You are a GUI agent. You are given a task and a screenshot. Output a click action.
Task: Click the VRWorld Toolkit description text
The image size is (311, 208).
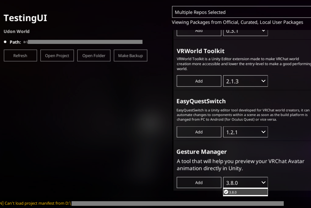[244, 64]
